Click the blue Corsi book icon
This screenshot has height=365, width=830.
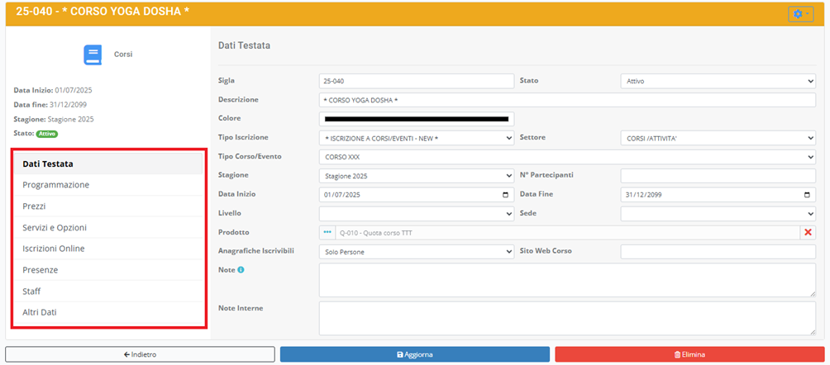[93, 55]
